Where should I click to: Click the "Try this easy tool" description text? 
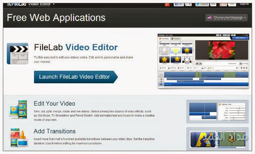(x=83, y=59)
